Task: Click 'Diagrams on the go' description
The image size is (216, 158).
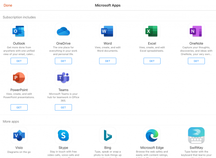Action: click(x=19, y=152)
